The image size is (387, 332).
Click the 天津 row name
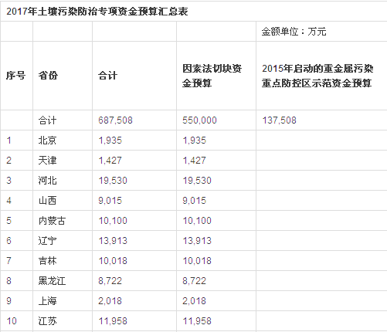[x=47, y=161]
